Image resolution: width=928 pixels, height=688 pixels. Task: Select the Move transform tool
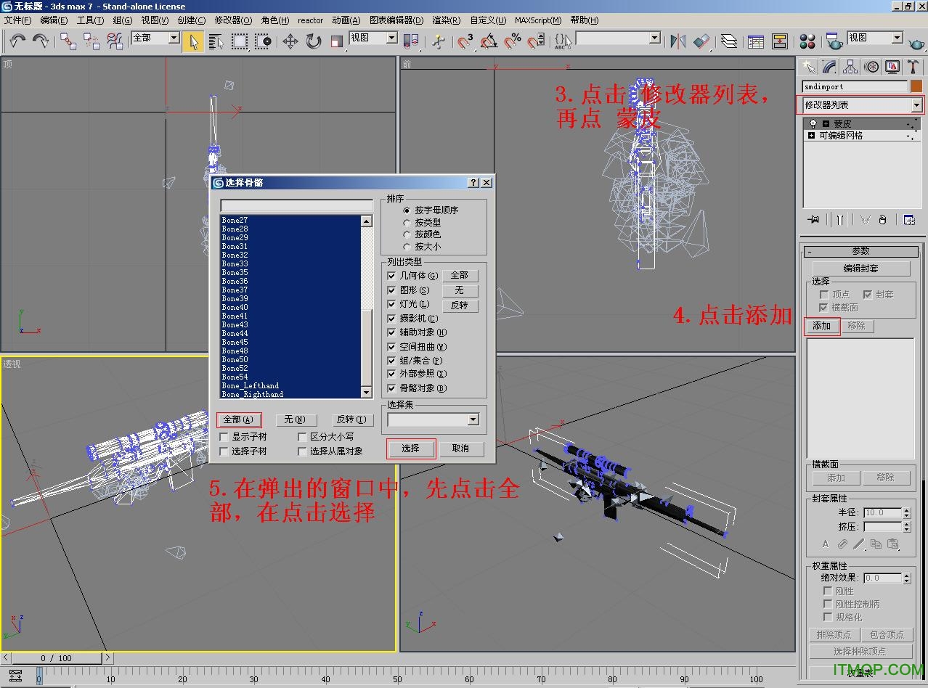click(x=290, y=41)
